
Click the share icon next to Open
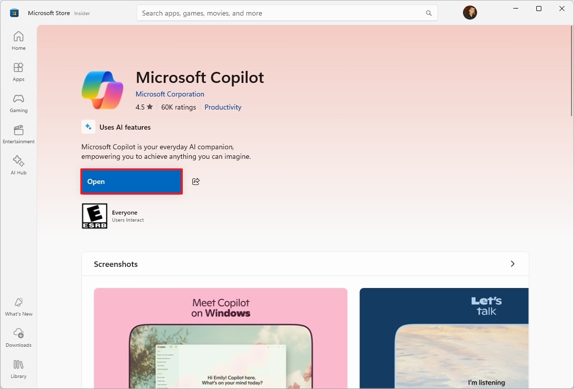point(196,181)
